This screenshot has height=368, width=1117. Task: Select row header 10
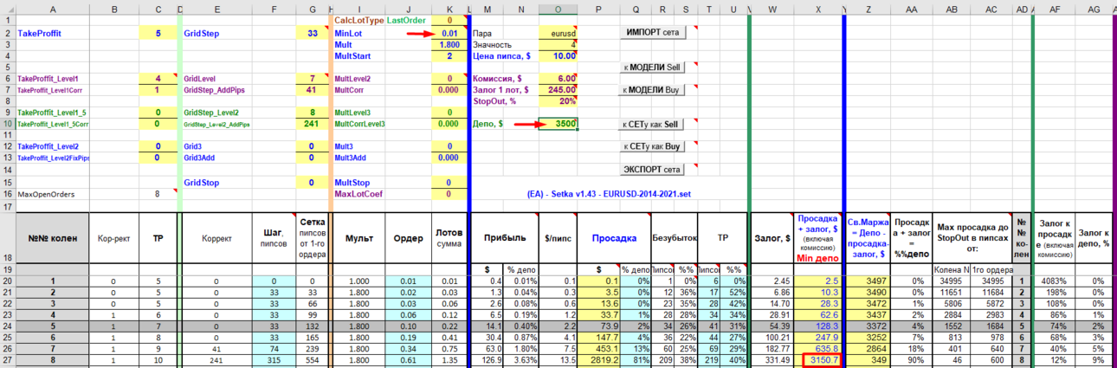tap(7, 124)
